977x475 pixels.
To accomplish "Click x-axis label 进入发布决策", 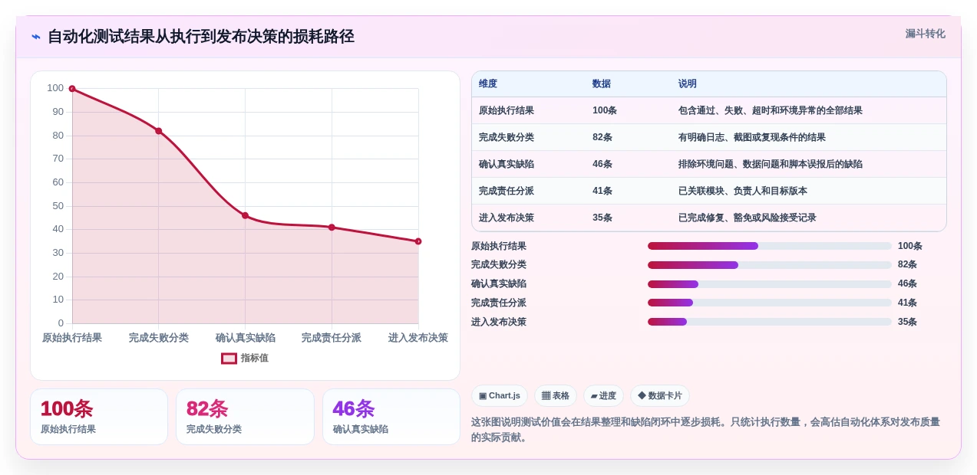I will tap(418, 338).
